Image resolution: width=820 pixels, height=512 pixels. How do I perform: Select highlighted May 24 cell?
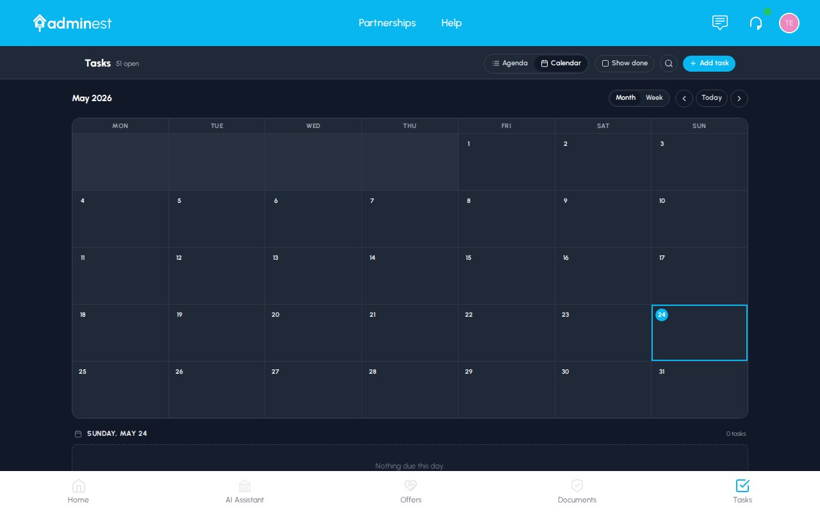tap(700, 333)
